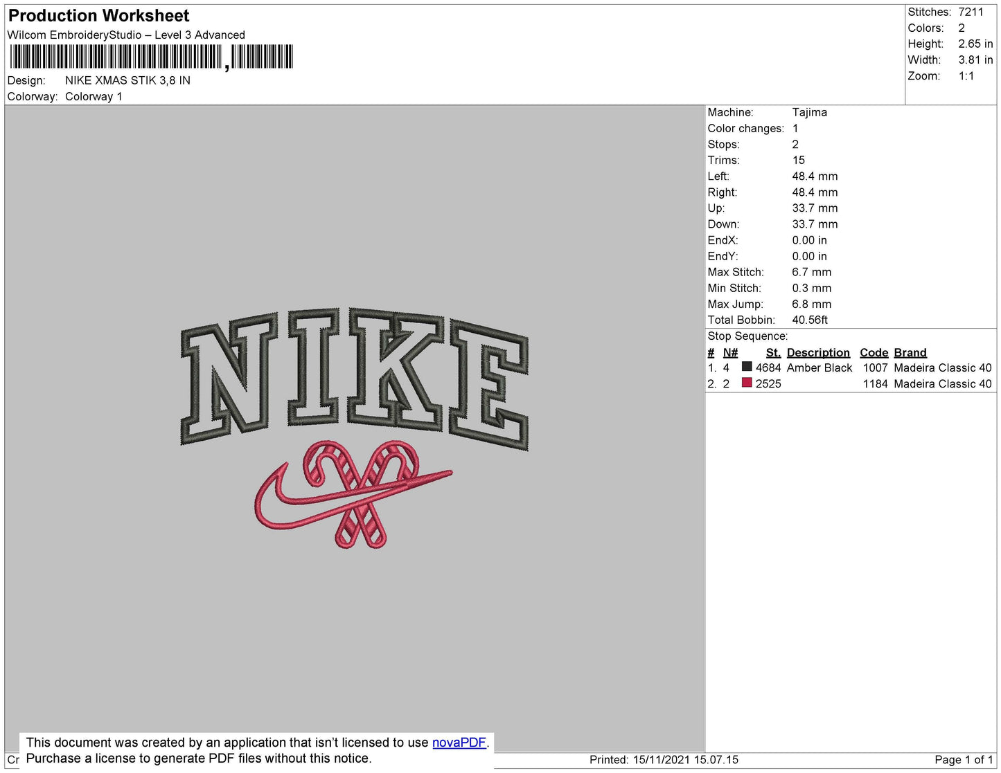The width and height of the screenshot is (1001, 773).
Task: Select the 'Color changes:' label
Action: pos(746,129)
